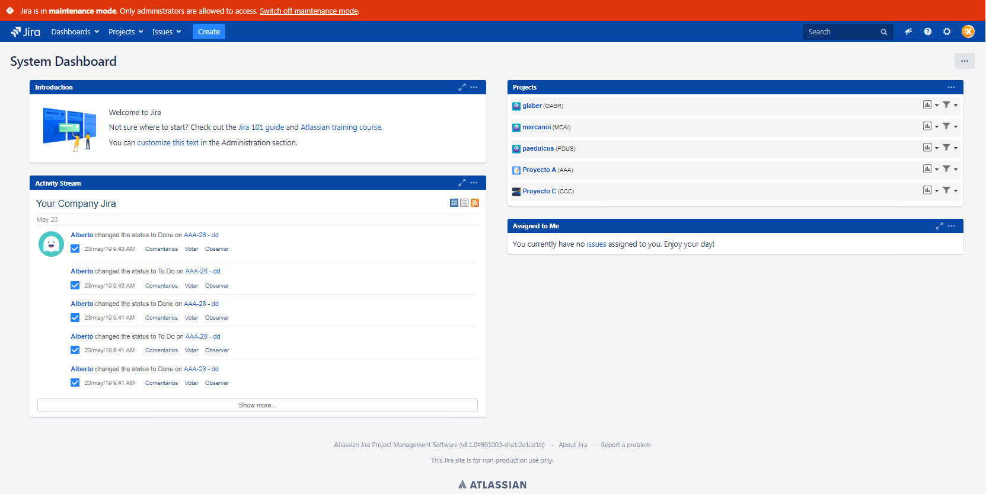Open the feedback megaphone icon
The image size is (986, 494).
pos(908,31)
